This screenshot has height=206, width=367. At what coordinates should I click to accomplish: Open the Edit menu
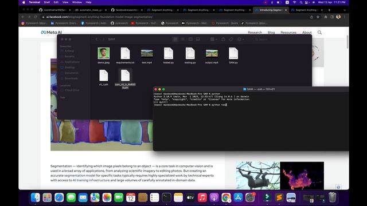pos(56,2)
